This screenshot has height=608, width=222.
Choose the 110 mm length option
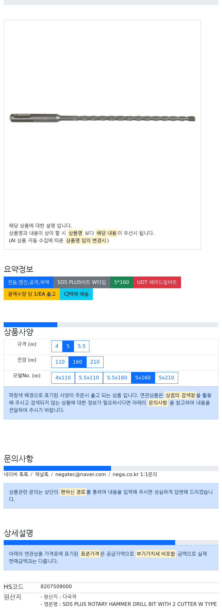[60, 362]
